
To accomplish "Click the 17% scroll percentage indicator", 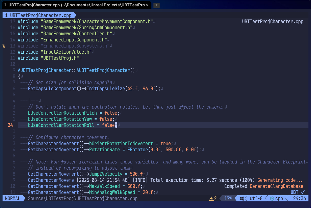I will 228,199.
